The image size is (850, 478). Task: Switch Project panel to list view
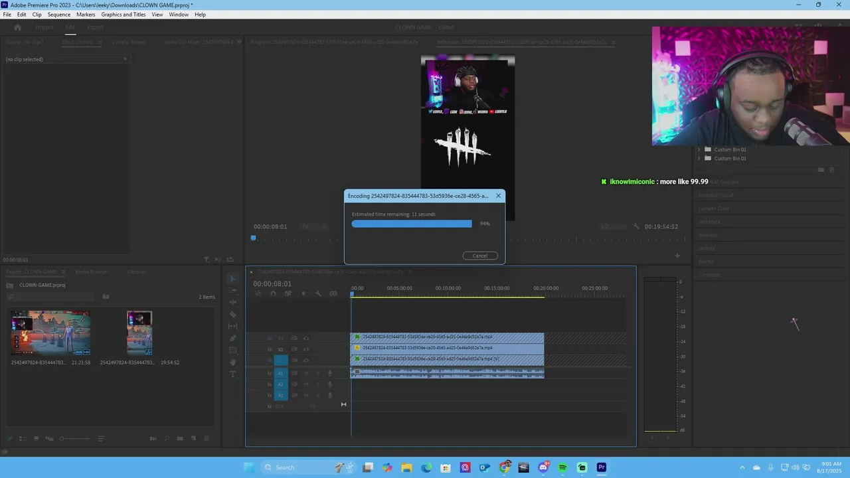pyautogui.click(x=22, y=439)
